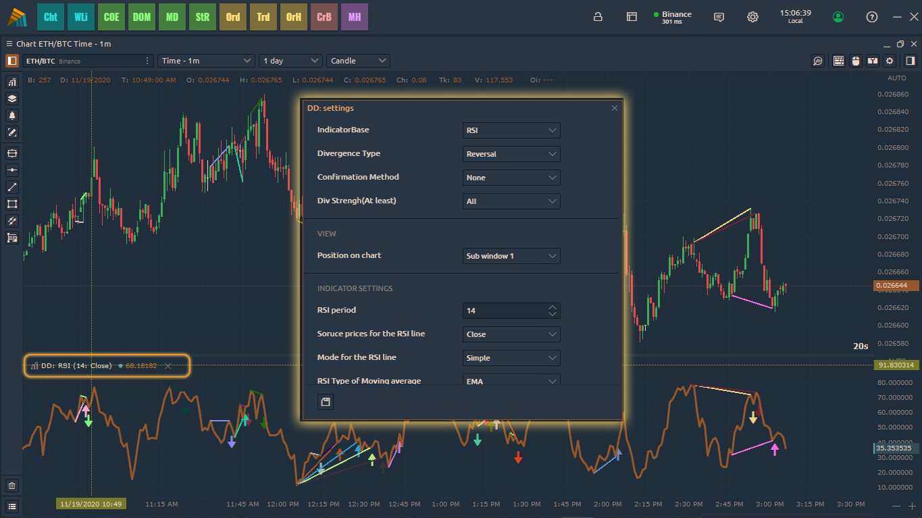Select the rectangle drawing tool
Viewport: 922px width, 518px height.
[x=12, y=204]
